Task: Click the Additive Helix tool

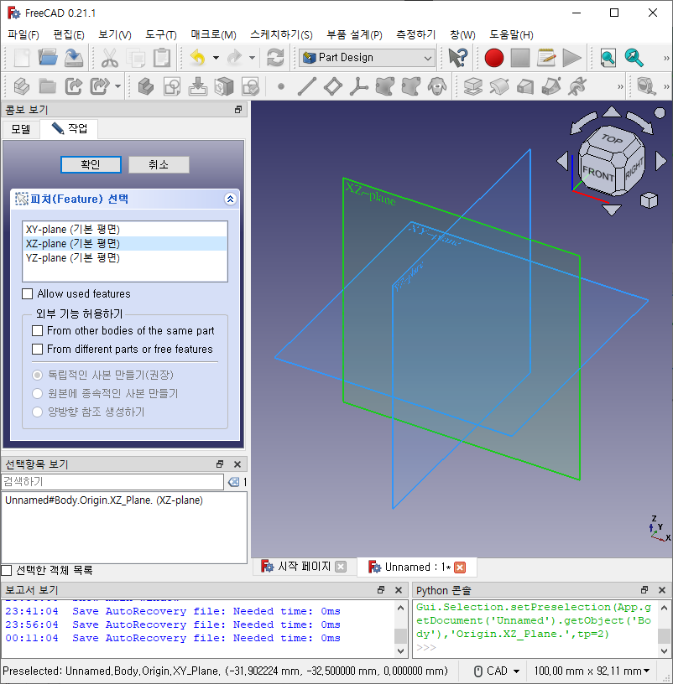Action: tap(577, 86)
